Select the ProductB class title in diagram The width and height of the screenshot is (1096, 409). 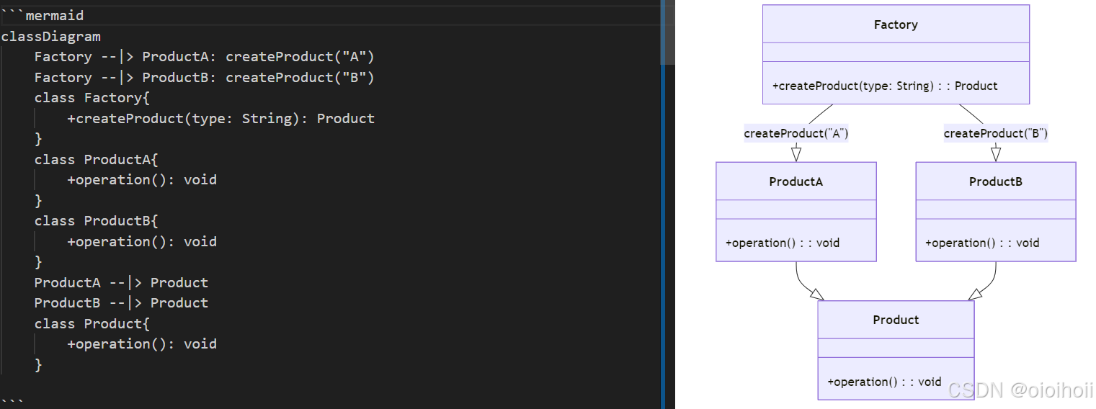pyautogui.click(x=995, y=181)
